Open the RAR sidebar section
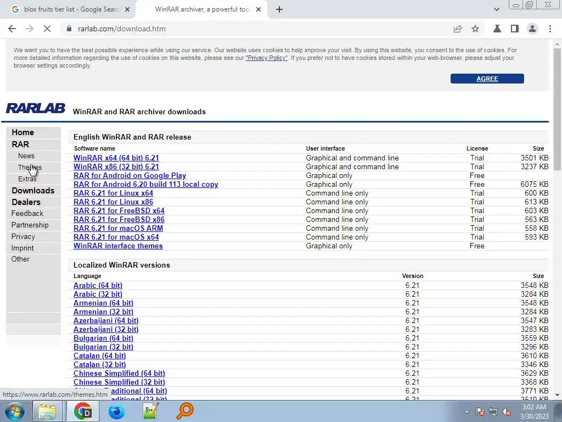Viewport: 562px width, 422px height. (x=20, y=145)
